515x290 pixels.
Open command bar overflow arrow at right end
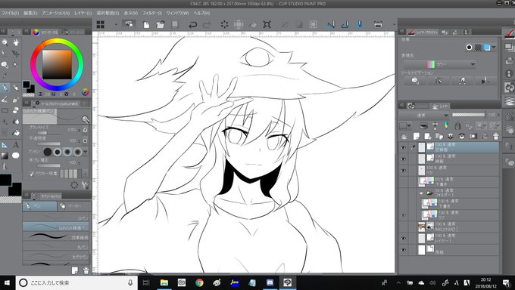[394, 25]
